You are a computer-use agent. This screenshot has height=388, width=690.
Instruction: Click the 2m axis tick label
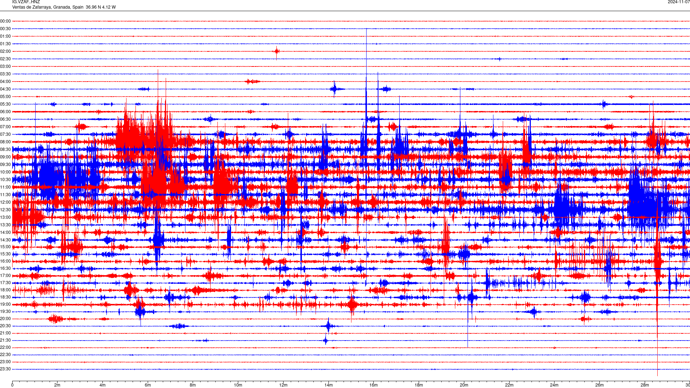point(57,385)
